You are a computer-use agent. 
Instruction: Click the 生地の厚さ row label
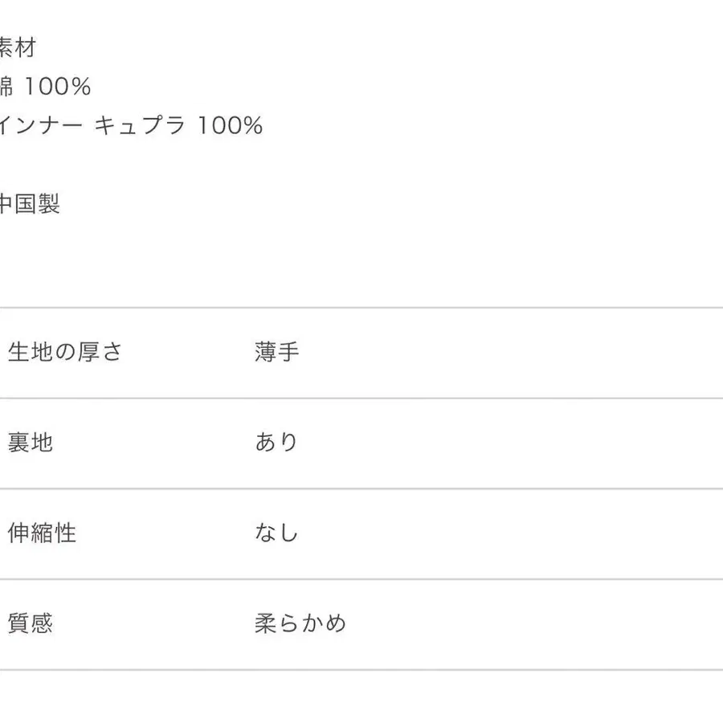click(x=65, y=352)
